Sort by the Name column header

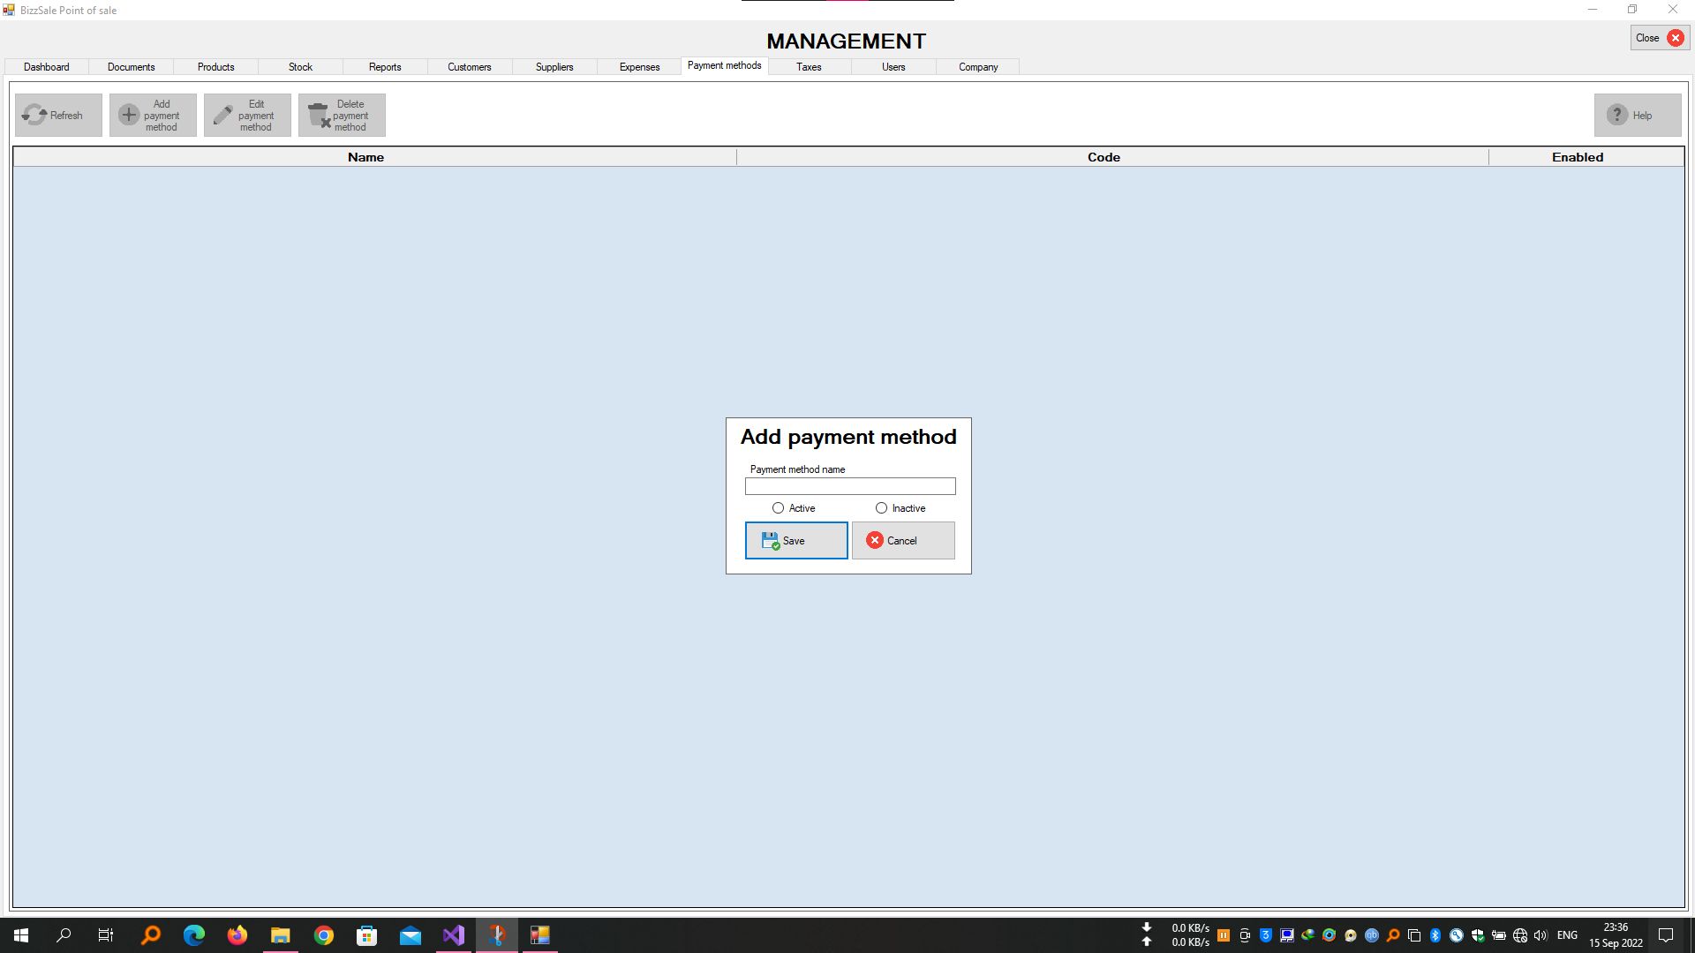375,157
